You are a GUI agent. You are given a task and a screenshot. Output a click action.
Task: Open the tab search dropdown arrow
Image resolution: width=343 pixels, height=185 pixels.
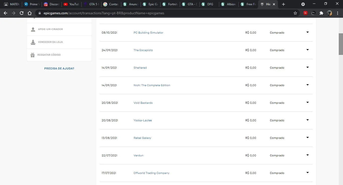[303, 4]
